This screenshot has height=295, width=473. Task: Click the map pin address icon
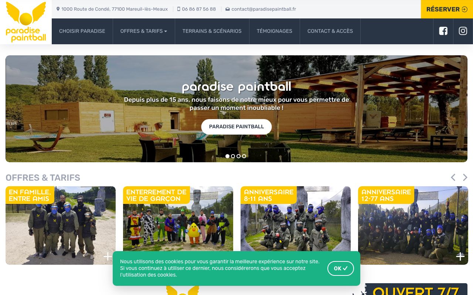(58, 9)
